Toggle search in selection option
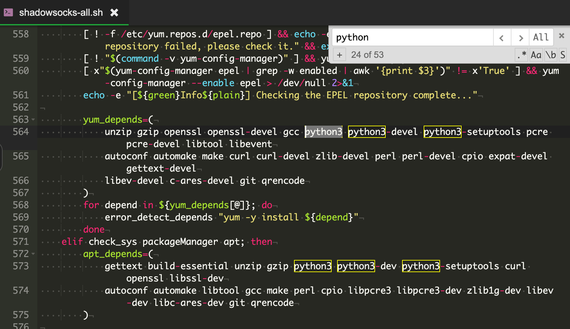 [563, 55]
